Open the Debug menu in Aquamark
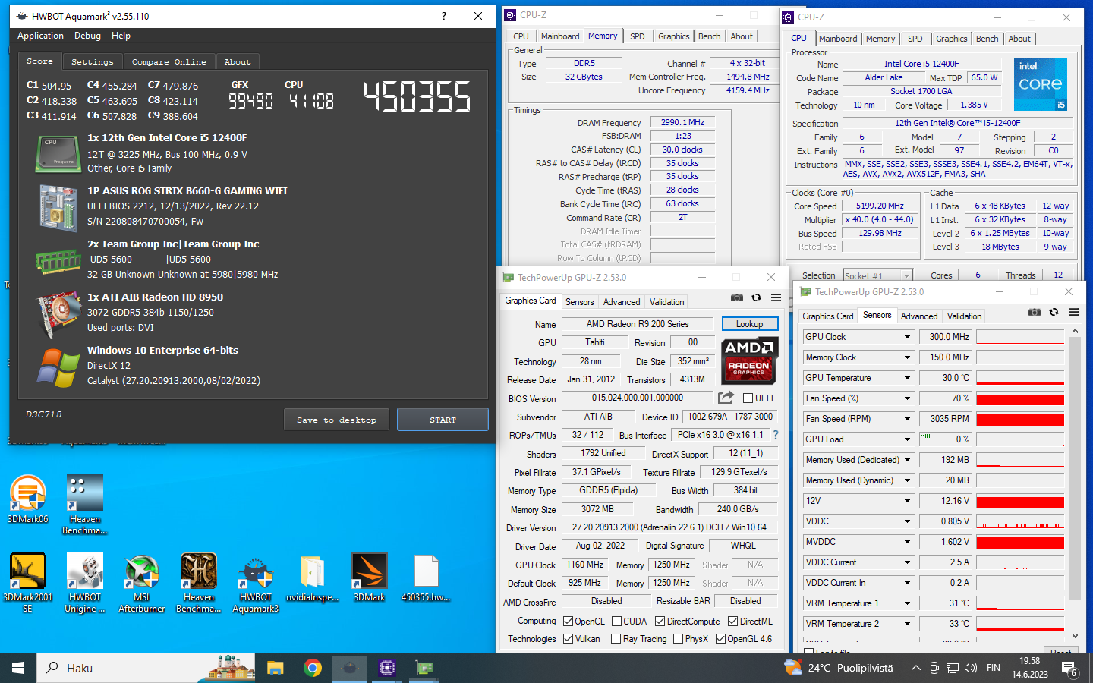Viewport: 1093px width, 683px height. tap(87, 36)
